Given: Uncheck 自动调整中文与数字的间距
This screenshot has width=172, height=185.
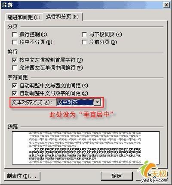Looking at the screenshot, I should coord(15,93).
